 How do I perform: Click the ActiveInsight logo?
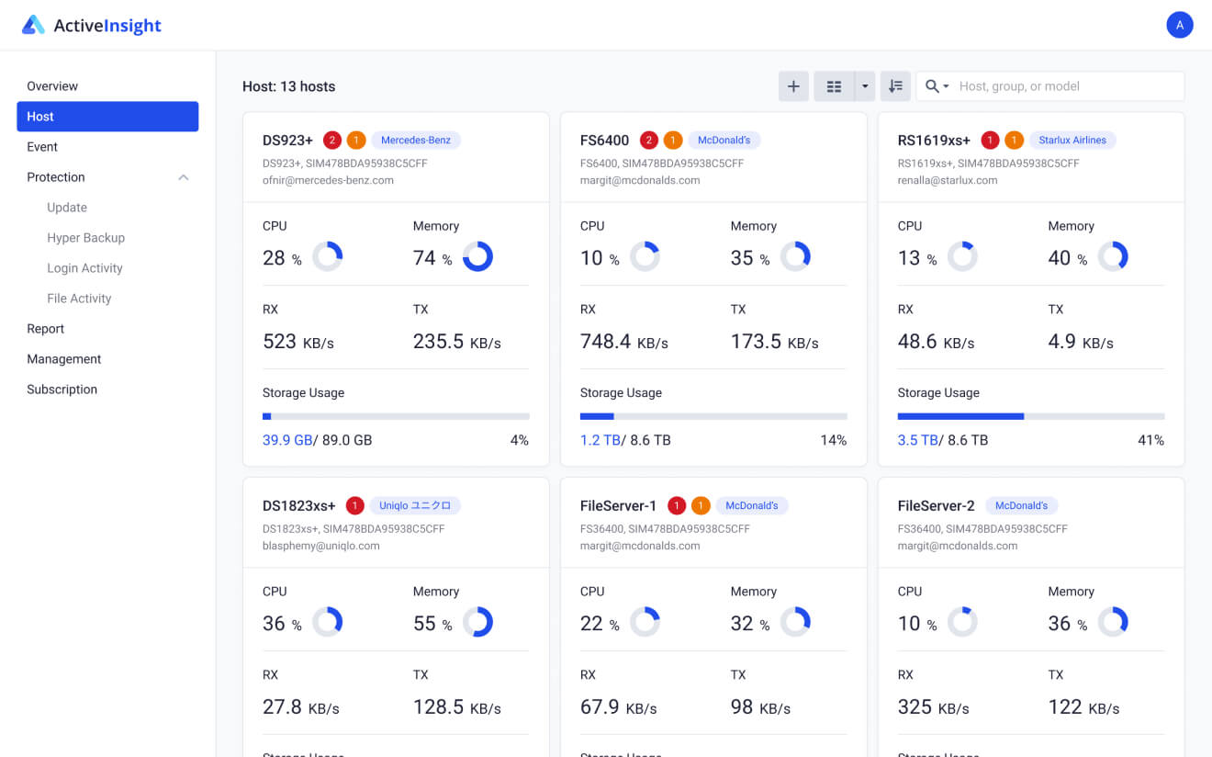coord(91,25)
